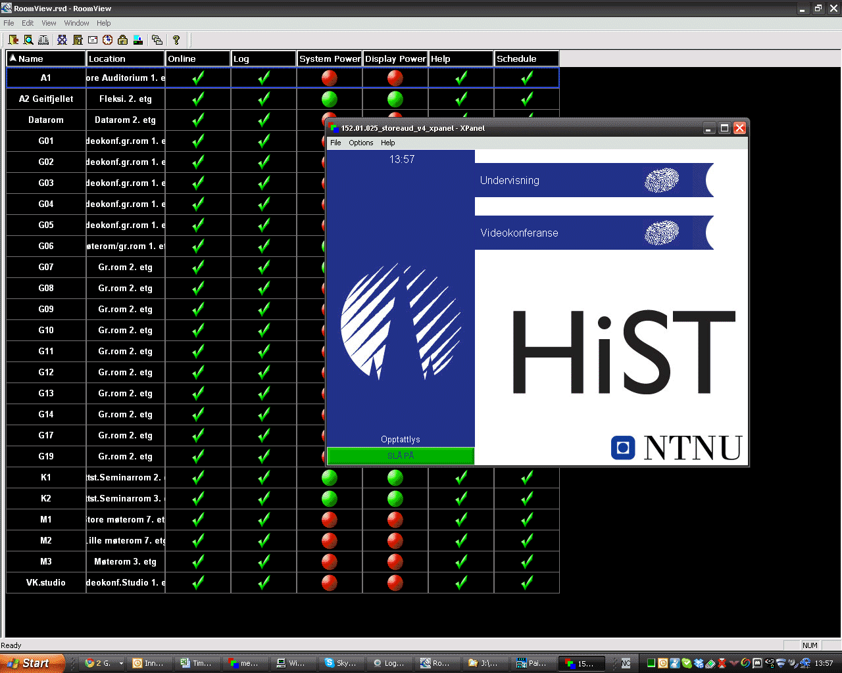Click the green SLÅ PÅ button
842x673 pixels.
[x=401, y=455]
